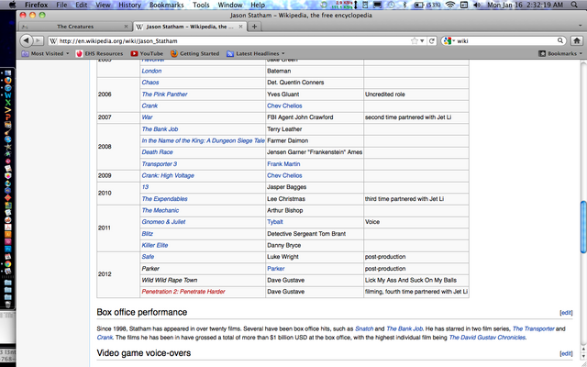
Task: Open the Firefox home page button
Action: 577,40
